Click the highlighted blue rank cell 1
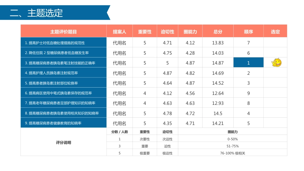This screenshot has width=304, height=171. [x=248, y=63]
